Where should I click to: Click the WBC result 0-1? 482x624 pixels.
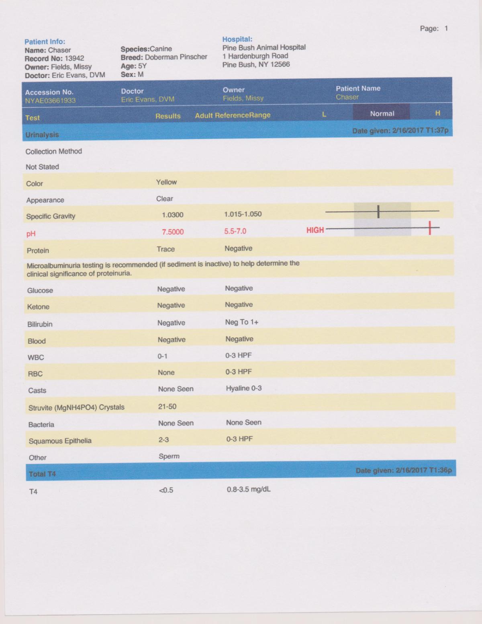(163, 356)
